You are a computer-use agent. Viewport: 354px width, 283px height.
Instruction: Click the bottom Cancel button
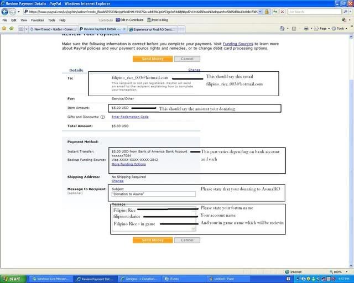coord(187,240)
